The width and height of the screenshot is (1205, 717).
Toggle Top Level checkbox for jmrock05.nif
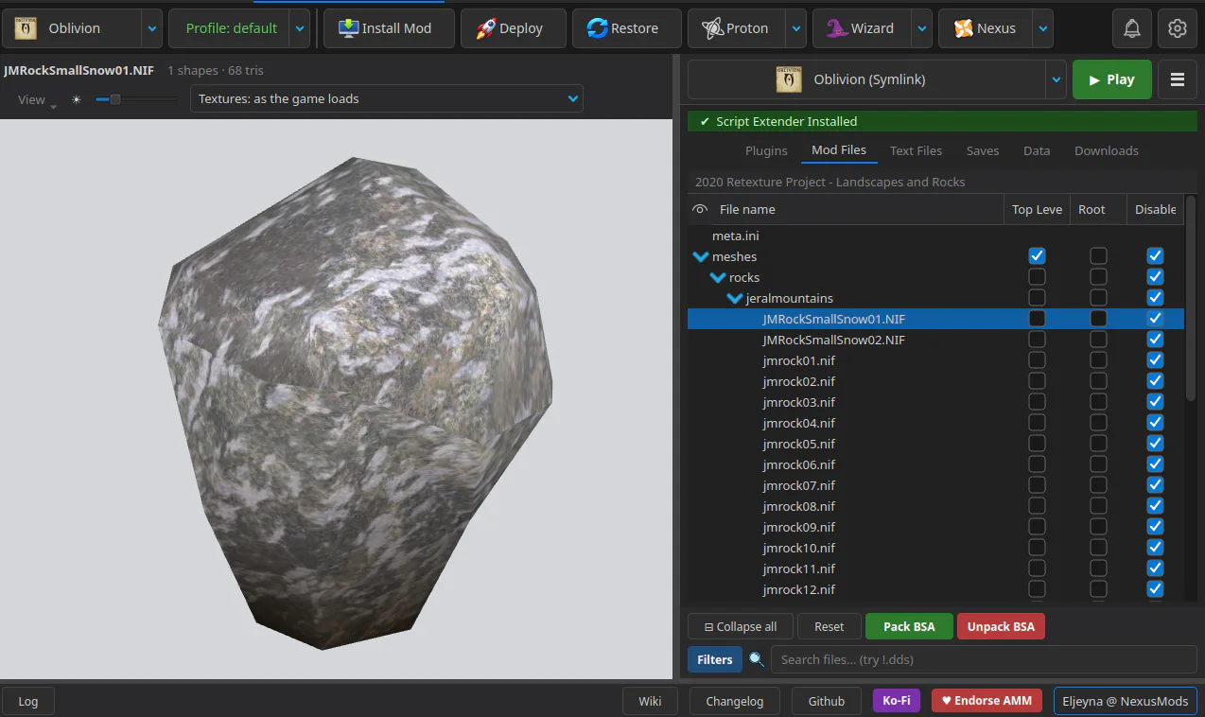pos(1037,444)
